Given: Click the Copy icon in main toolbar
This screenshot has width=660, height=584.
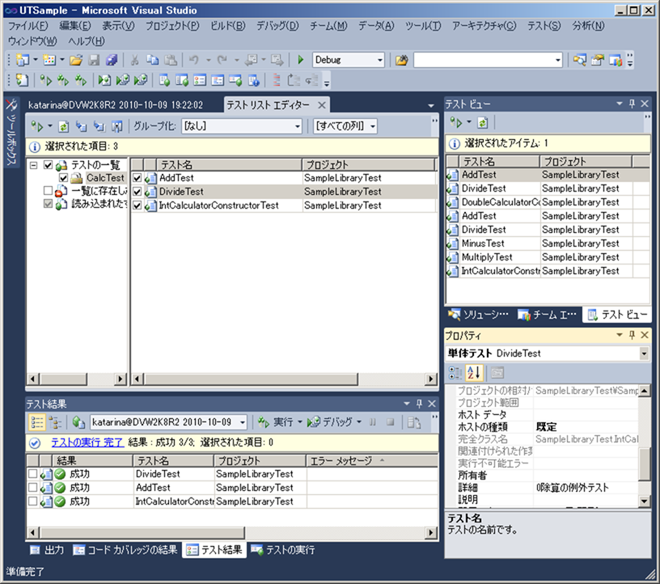Looking at the screenshot, I should coord(152,60).
